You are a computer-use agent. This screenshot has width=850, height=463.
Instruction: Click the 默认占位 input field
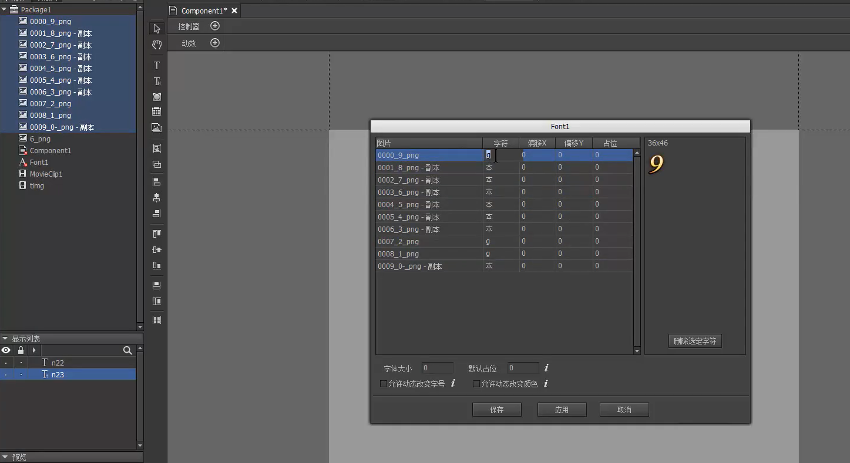coord(522,368)
